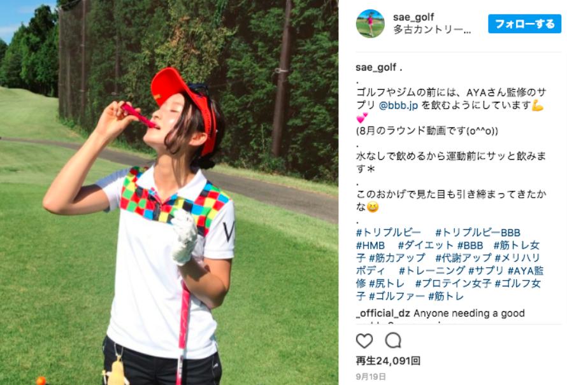The width and height of the screenshot is (567, 385).
Task: Open the #トリプルビー hashtag
Action: (389, 232)
